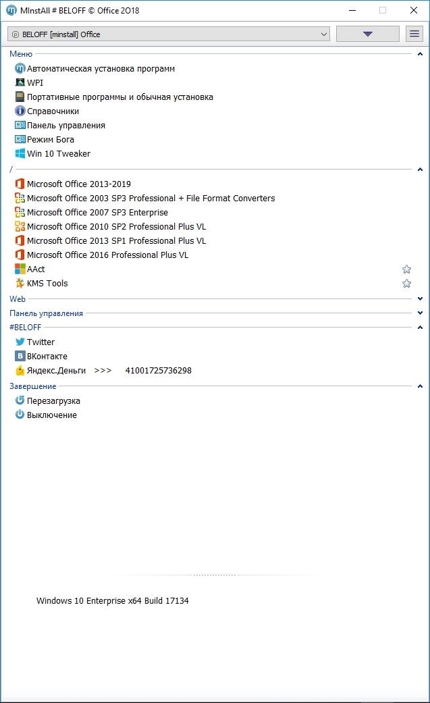
Task: Select Microsoft Office 2010 SP2 Professional Plus VL
Action: click(117, 226)
